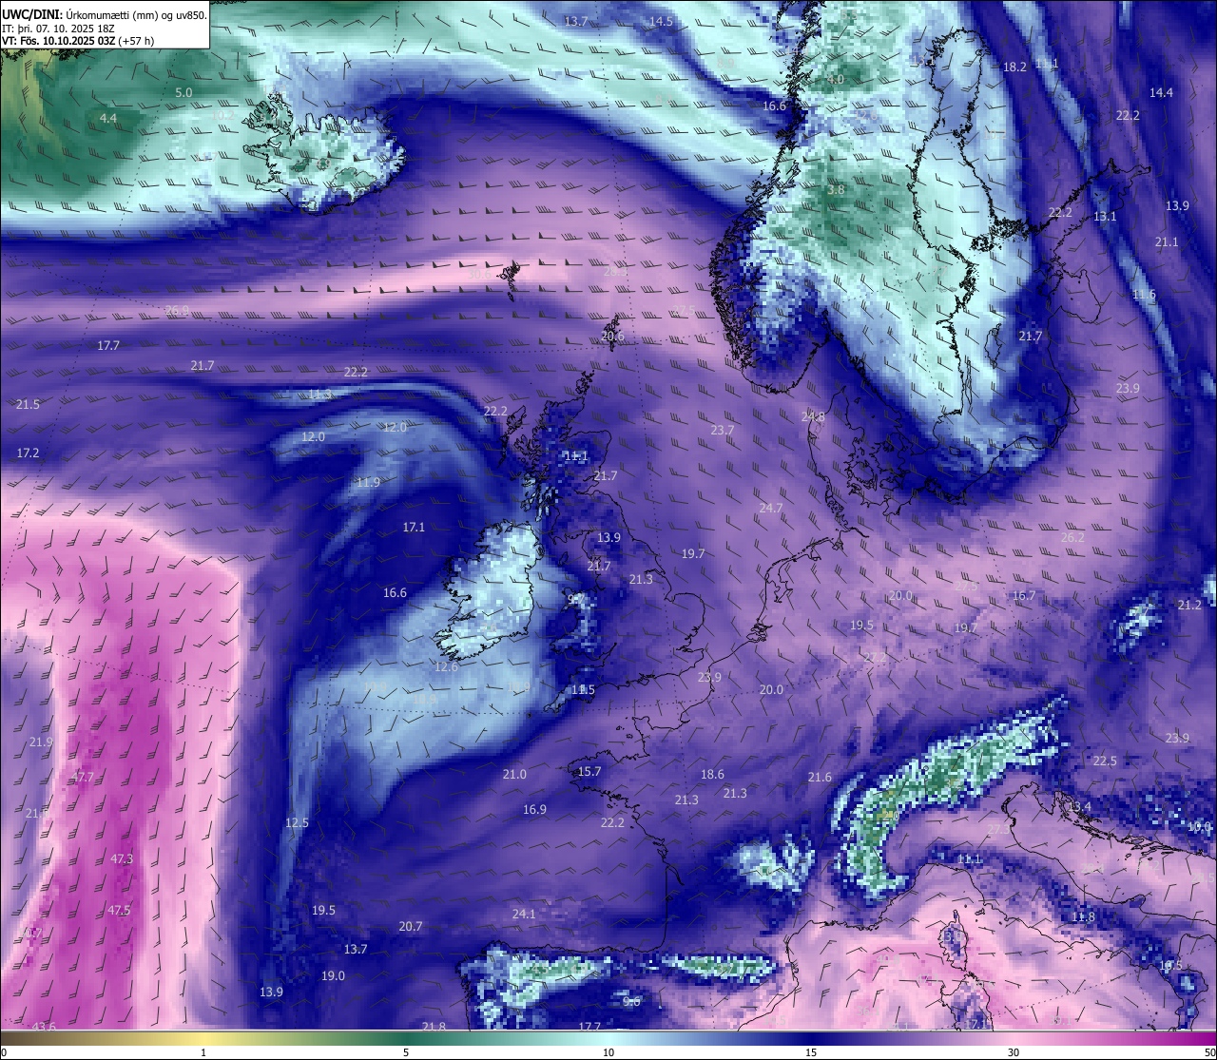
Task: Click the 15.7 value near Brittany
Action: (x=589, y=771)
